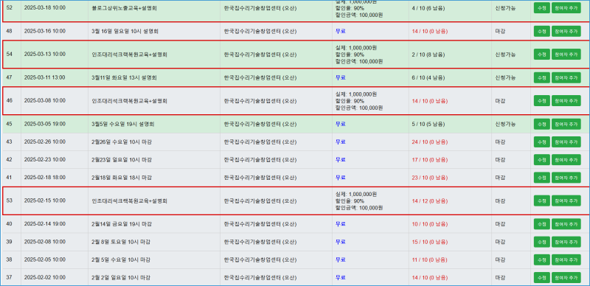Edit row 45 using 수정 button
Viewport: 590px width, 286px height.
pyautogui.click(x=542, y=124)
